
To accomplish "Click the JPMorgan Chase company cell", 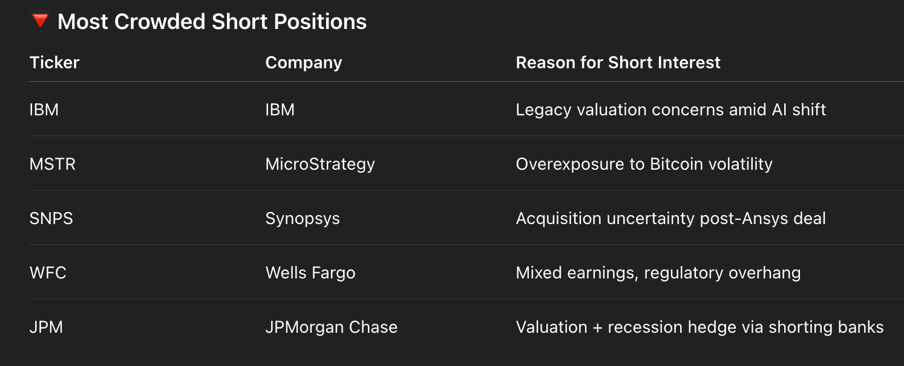I will tap(332, 327).
